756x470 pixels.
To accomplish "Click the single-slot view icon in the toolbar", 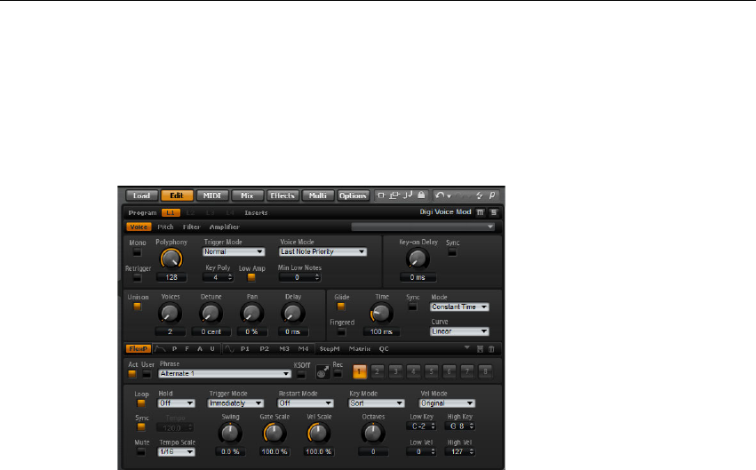I will (381, 195).
